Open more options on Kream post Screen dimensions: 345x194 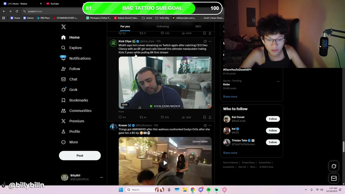(x=210, y=126)
